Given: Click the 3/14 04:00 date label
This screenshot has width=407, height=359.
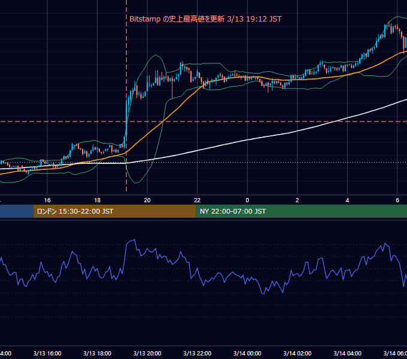Looking at the screenshot, I should tap(347, 353).
